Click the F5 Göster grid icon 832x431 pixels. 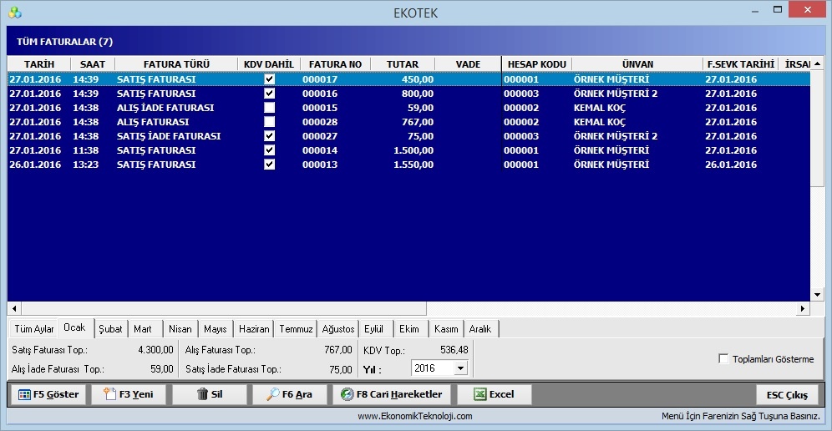24,394
